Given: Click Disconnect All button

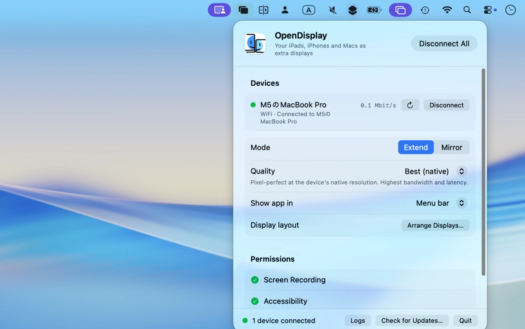Looking at the screenshot, I should (x=444, y=43).
